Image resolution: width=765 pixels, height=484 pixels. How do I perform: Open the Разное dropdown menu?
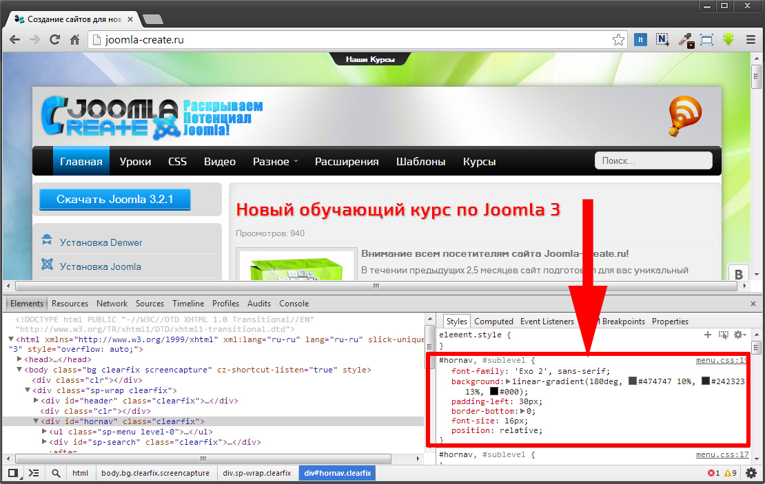275,162
